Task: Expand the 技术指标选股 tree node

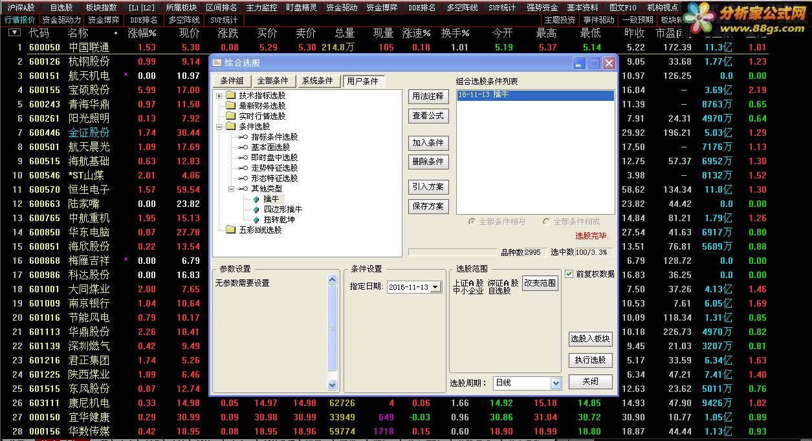Action: point(219,96)
